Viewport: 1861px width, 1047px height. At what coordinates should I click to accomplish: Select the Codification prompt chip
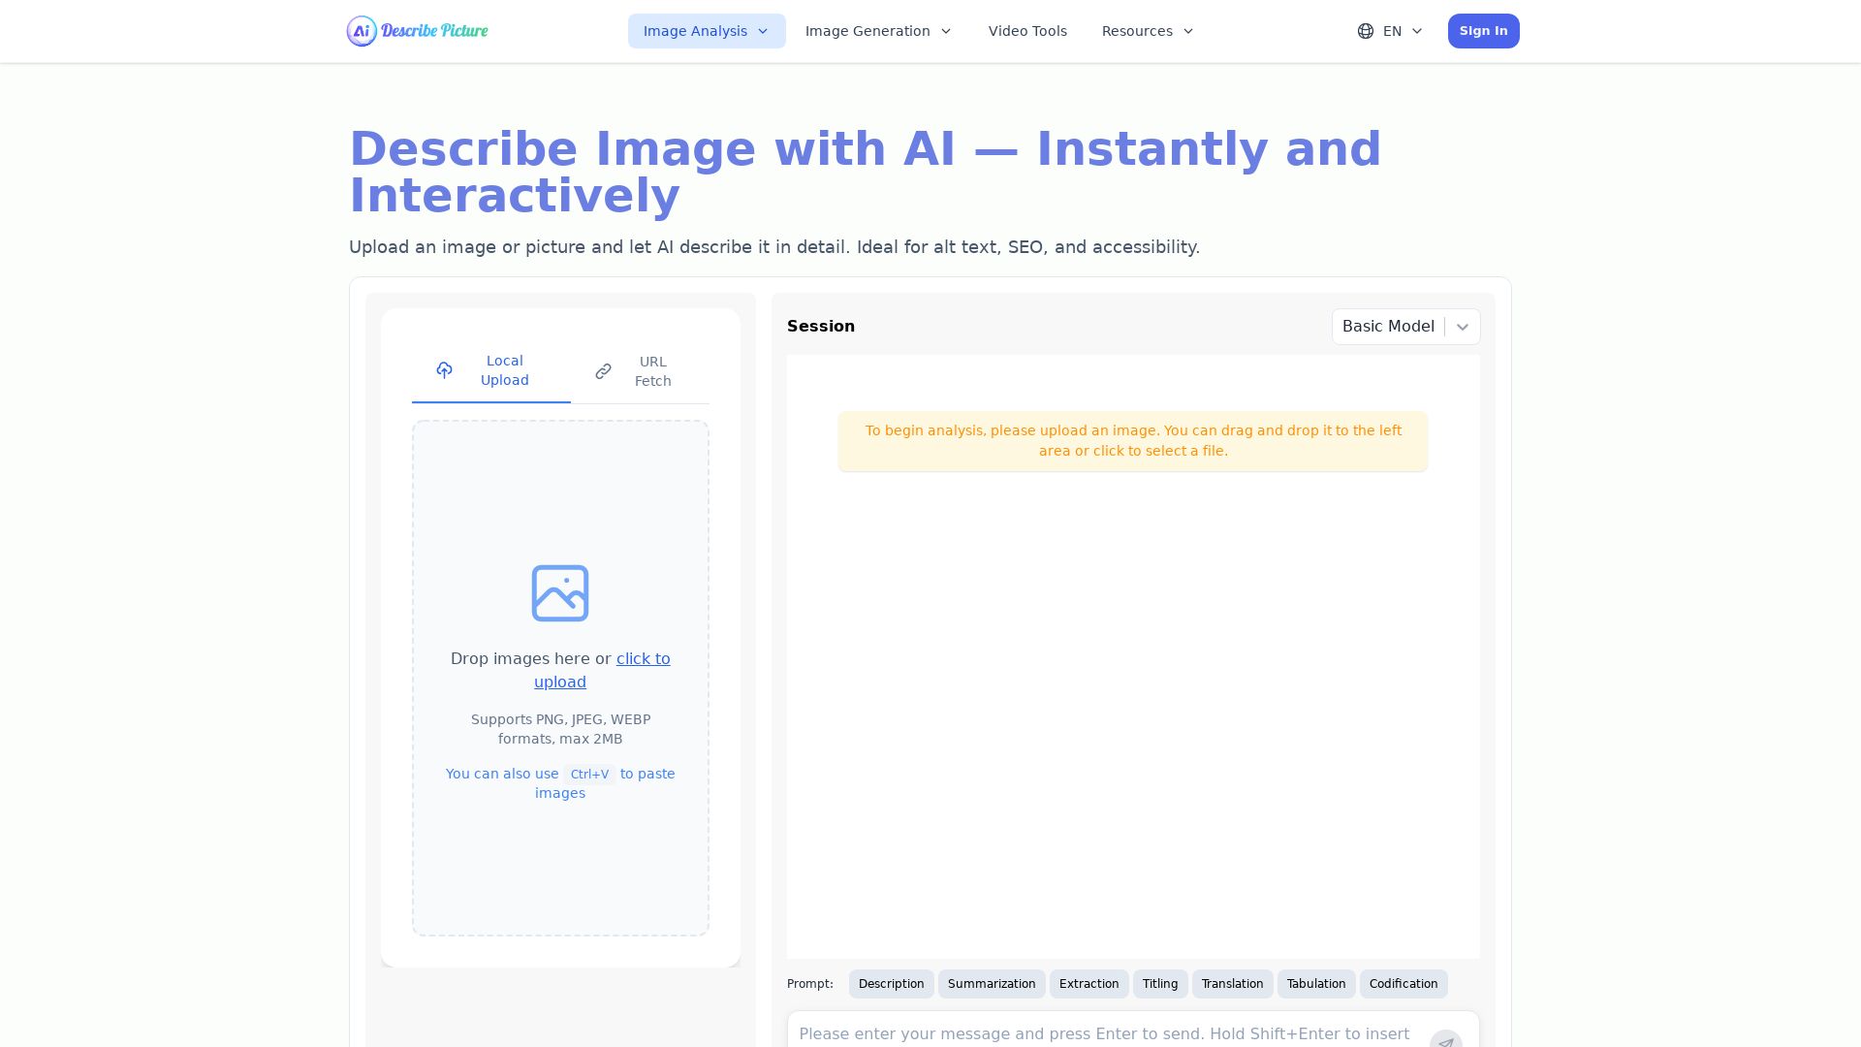click(x=1403, y=984)
